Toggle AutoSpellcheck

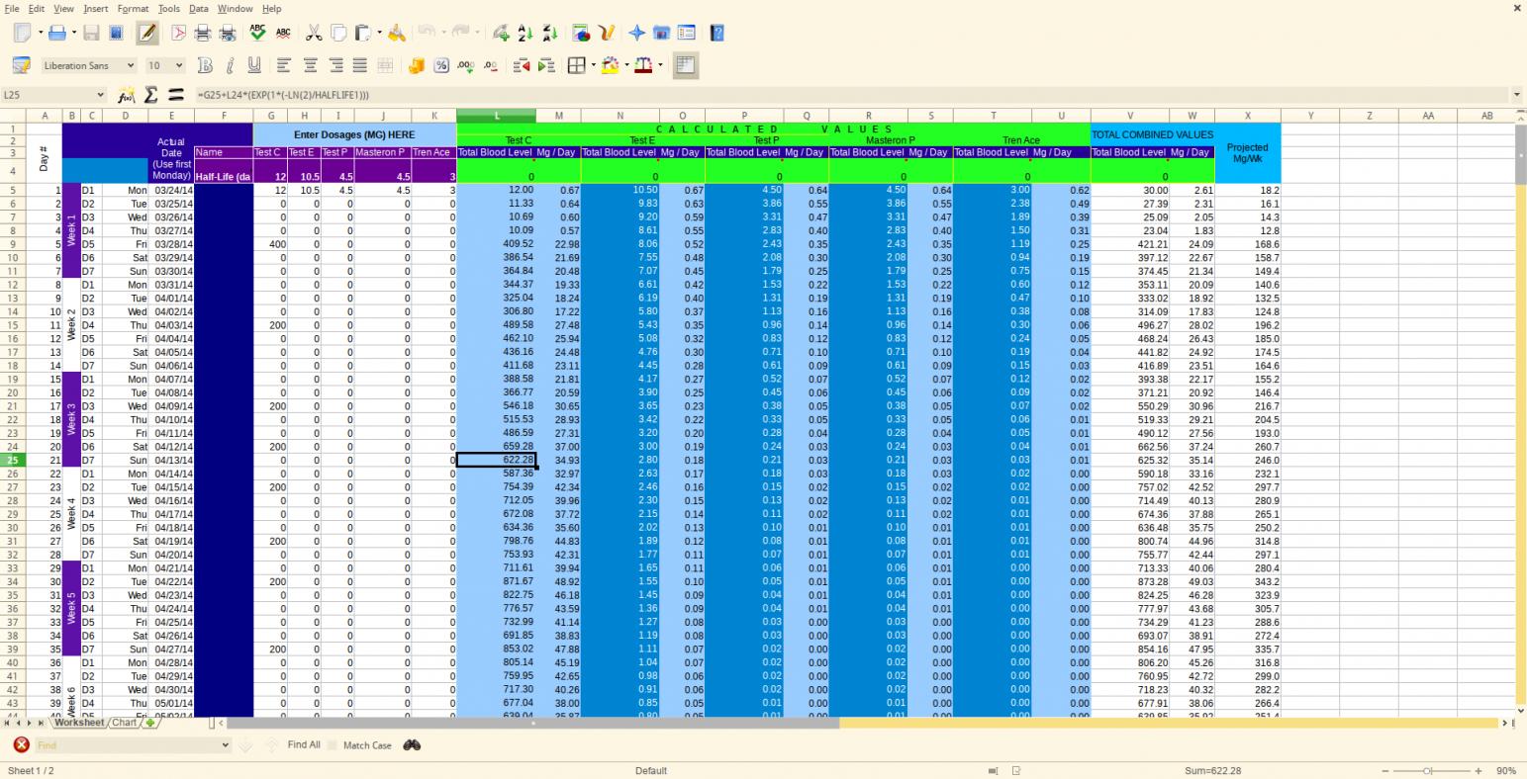283,33
